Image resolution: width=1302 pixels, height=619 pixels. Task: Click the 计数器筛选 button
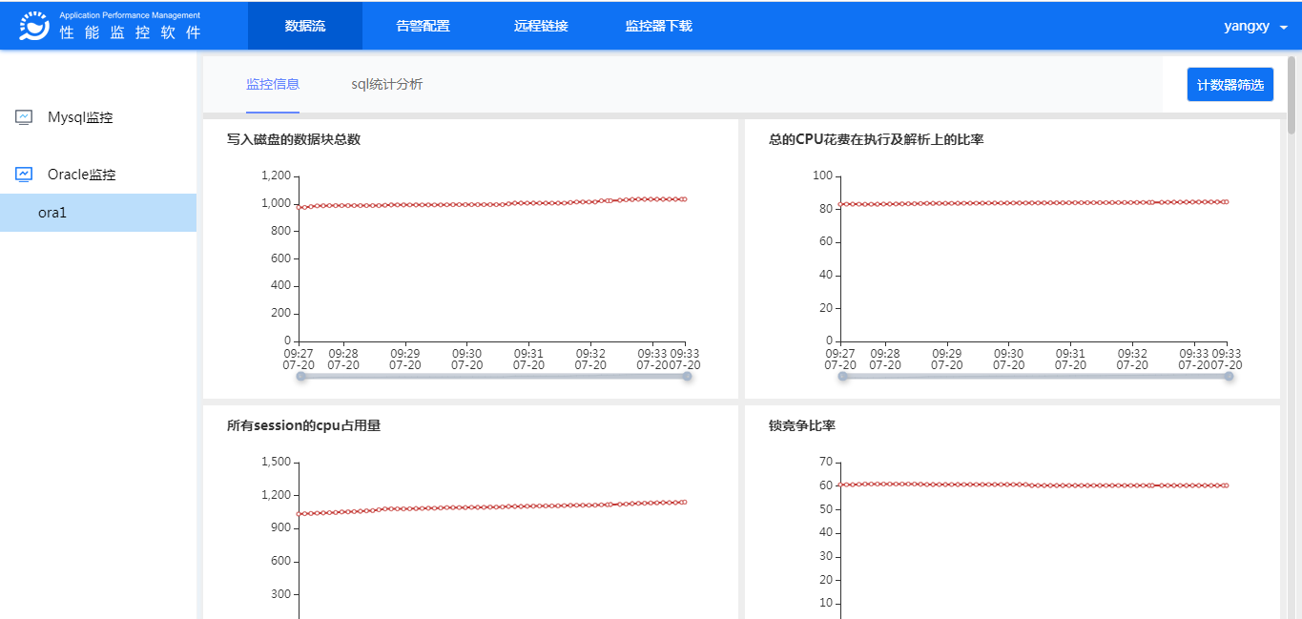click(1230, 85)
